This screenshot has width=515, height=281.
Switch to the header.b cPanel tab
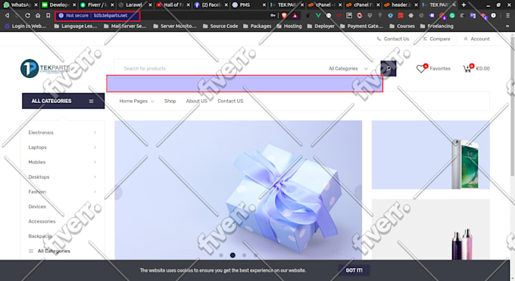[401, 5]
